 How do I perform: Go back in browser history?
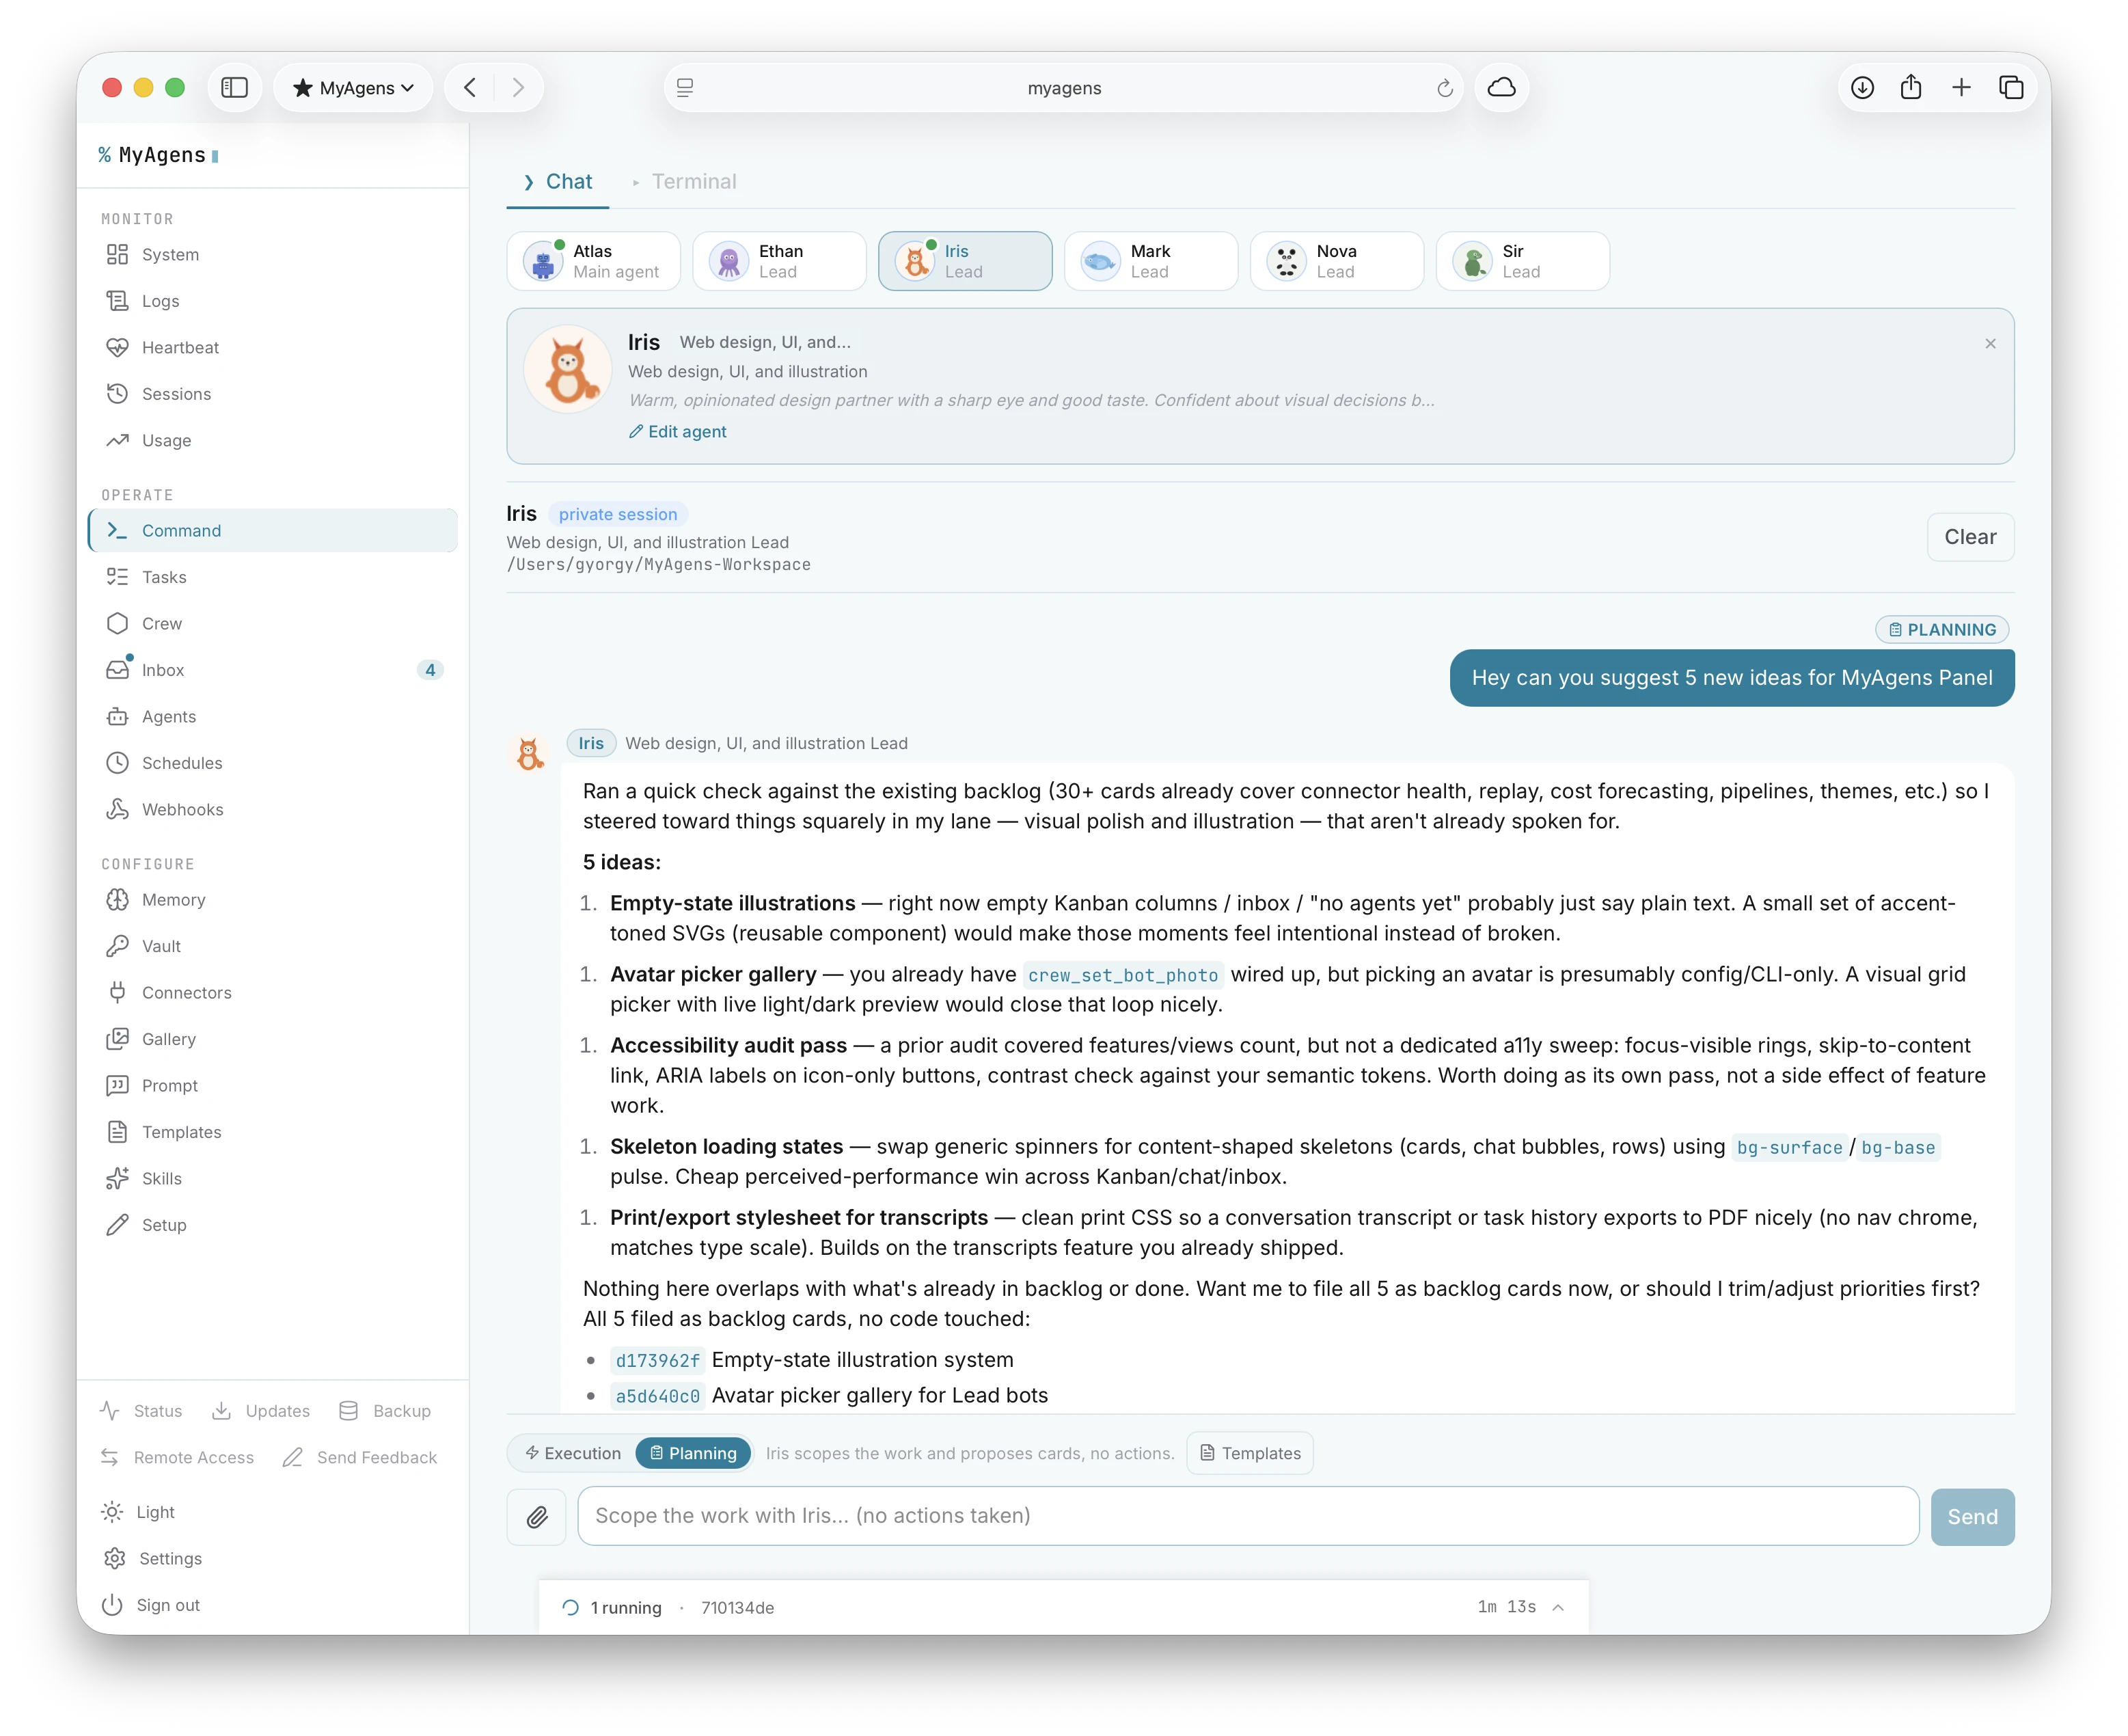tap(470, 88)
